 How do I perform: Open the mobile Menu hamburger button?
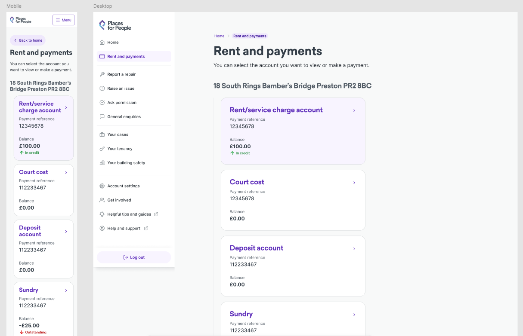[63, 20]
